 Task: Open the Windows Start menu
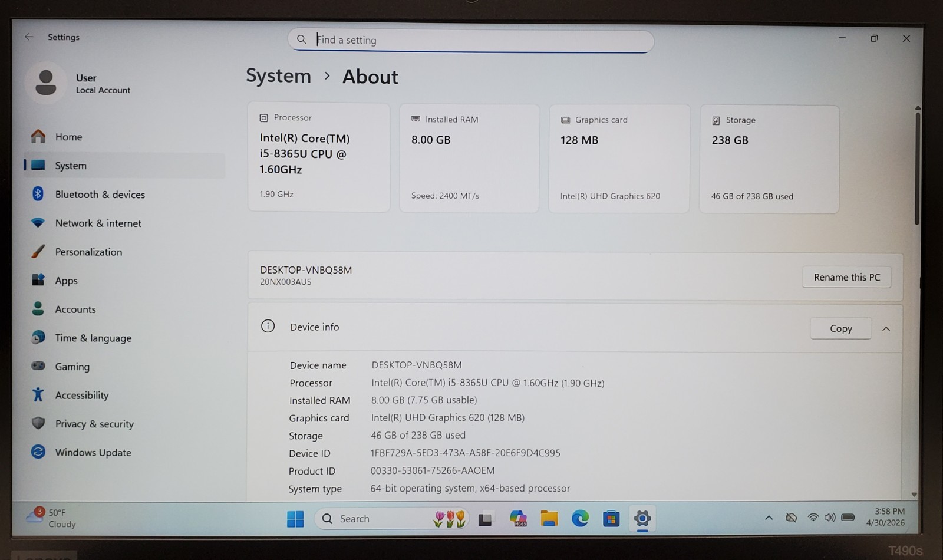(x=295, y=519)
